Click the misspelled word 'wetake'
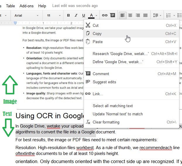 54,126
